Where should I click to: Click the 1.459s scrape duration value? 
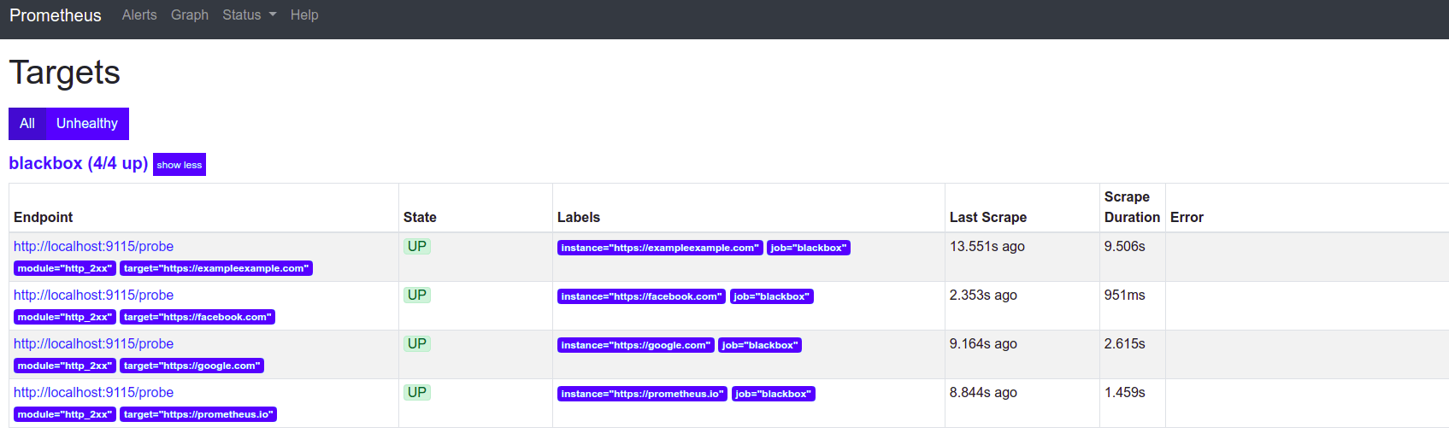1125,392
